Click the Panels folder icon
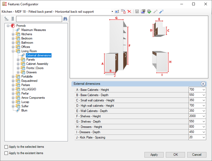The image size is (212, 161). click(x=23, y=60)
